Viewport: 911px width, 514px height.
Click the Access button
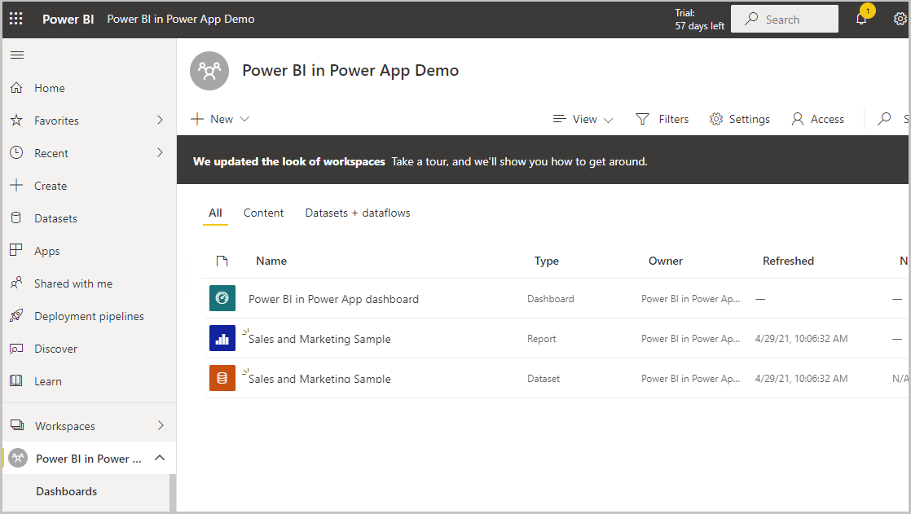pyautogui.click(x=818, y=119)
